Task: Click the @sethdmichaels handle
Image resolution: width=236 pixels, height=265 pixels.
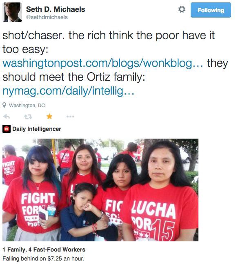Action: pyautogui.click(x=47, y=17)
